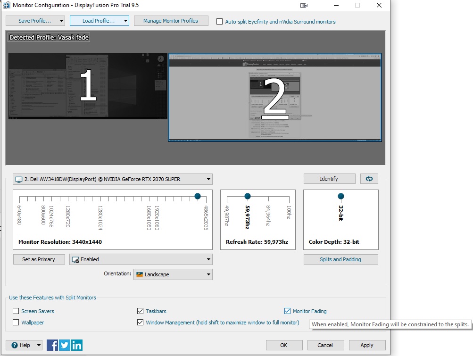Select the monitor 1 preview thumbnail
This screenshot has height=356, width=473.
(x=88, y=86)
